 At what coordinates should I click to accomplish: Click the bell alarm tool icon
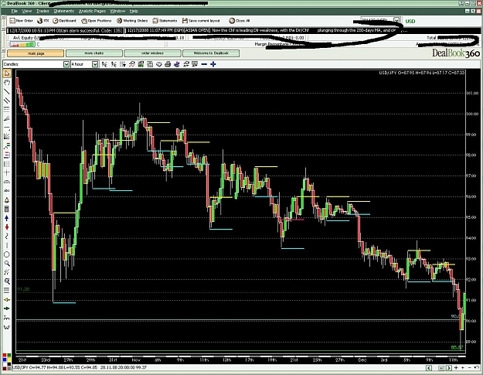[7, 200]
